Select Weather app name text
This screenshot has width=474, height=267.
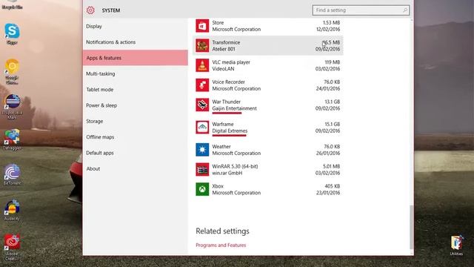[x=221, y=147]
